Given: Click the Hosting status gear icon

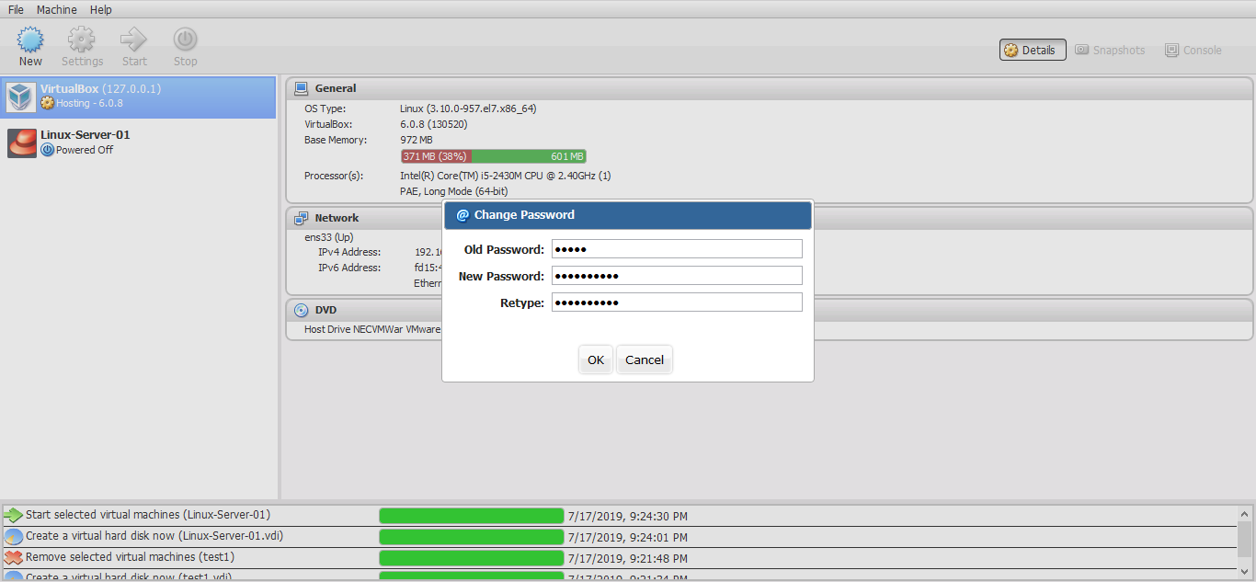Looking at the screenshot, I should click(48, 103).
